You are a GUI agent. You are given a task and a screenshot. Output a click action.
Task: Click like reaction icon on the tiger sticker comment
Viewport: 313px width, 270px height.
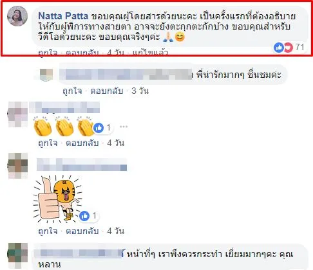click(x=84, y=216)
